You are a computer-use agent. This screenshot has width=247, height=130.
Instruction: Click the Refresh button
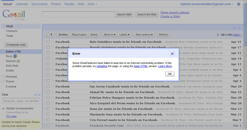[x=163, y=35]
